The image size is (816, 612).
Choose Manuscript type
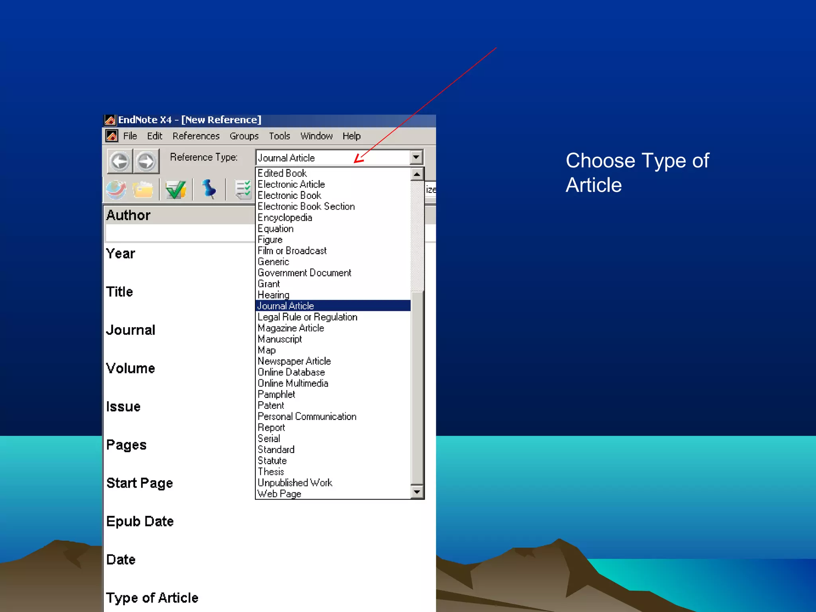(333, 339)
